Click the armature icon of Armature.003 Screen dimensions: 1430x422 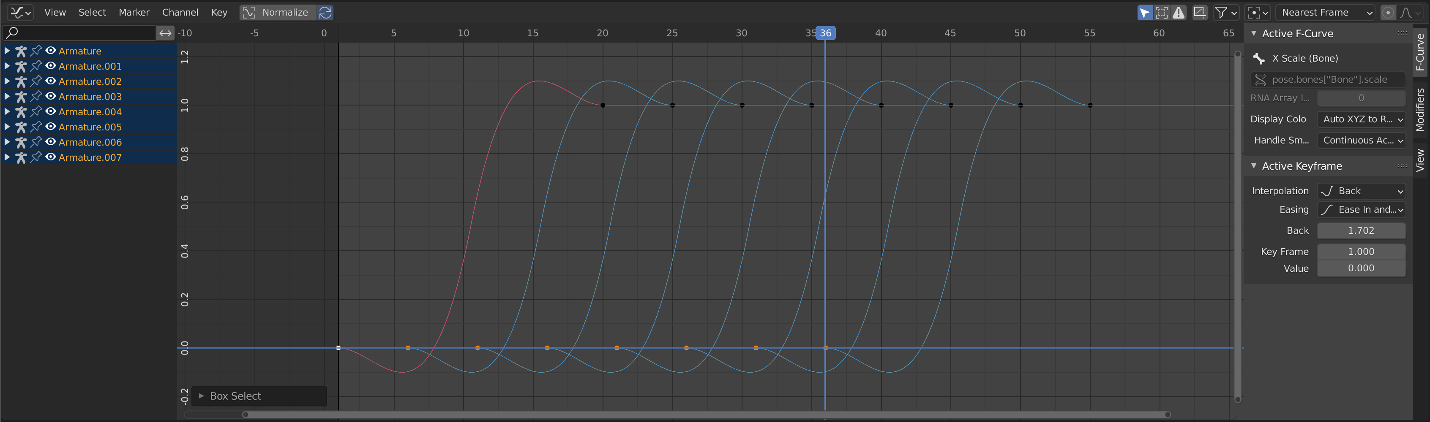click(x=21, y=97)
